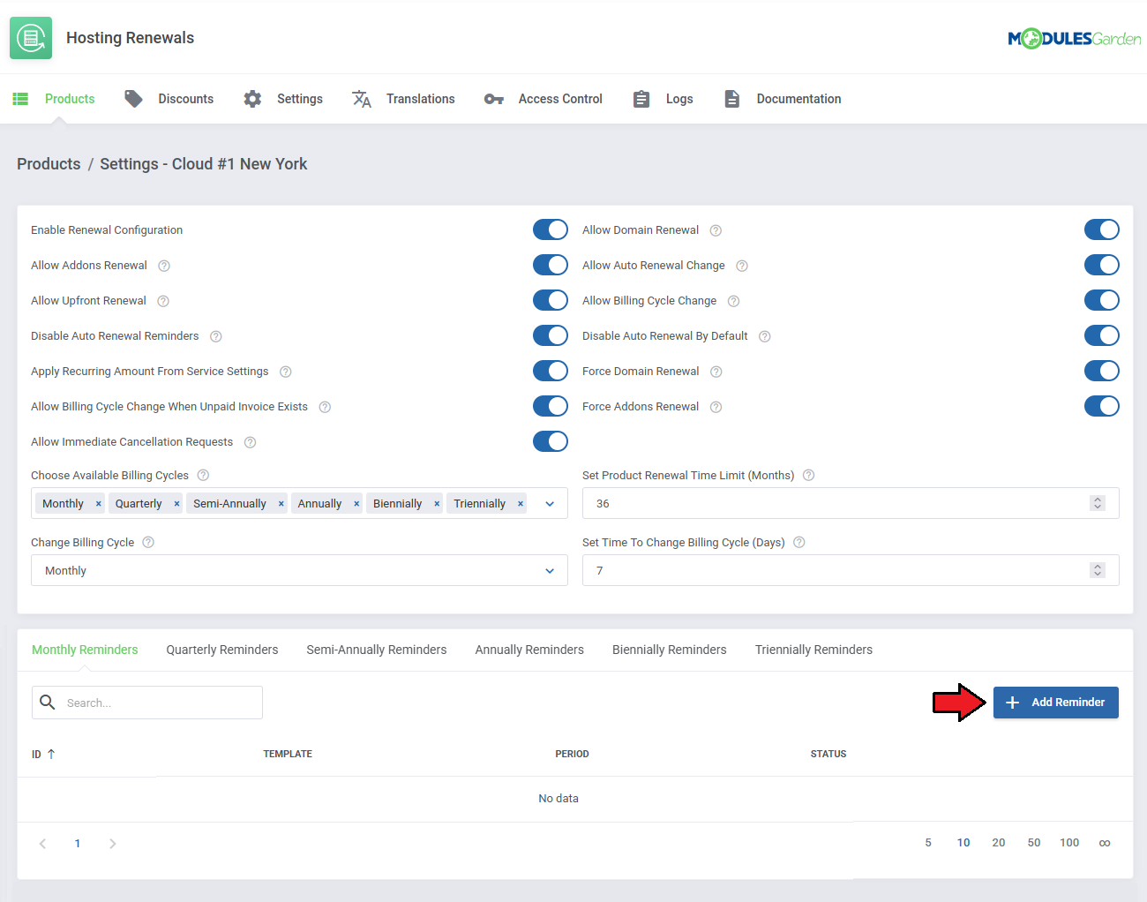Click help icon beside Apply Recurring Amount setting

click(286, 372)
